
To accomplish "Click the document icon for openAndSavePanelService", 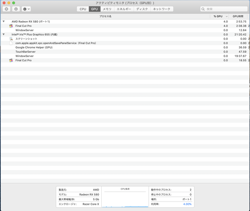I will 11,43.
